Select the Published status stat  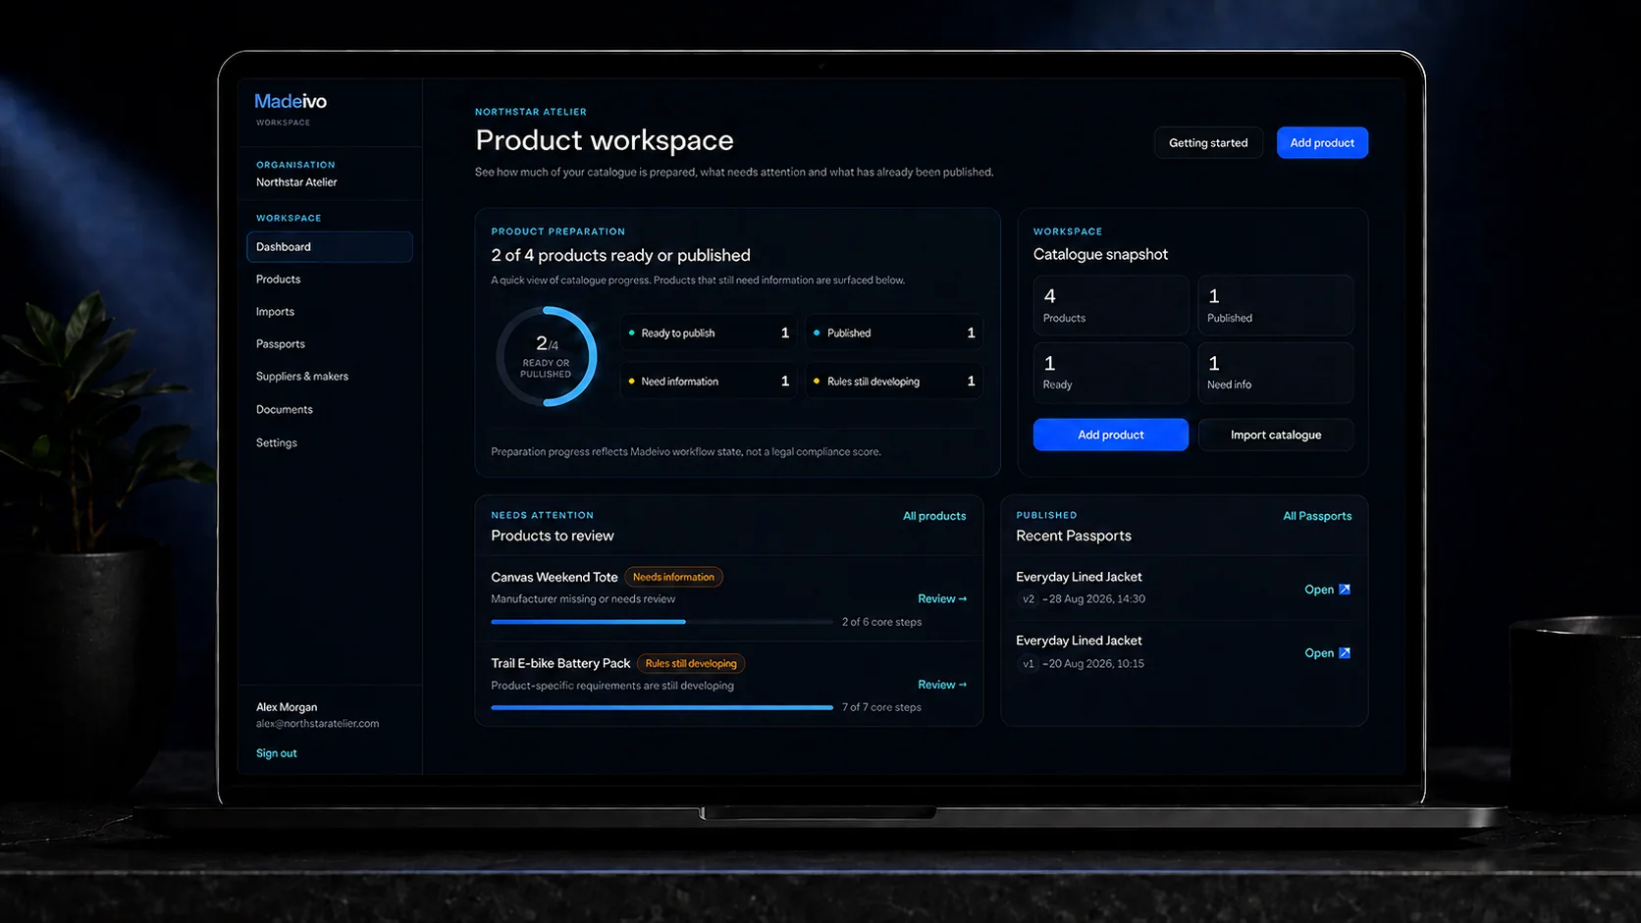click(x=894, y=333)
